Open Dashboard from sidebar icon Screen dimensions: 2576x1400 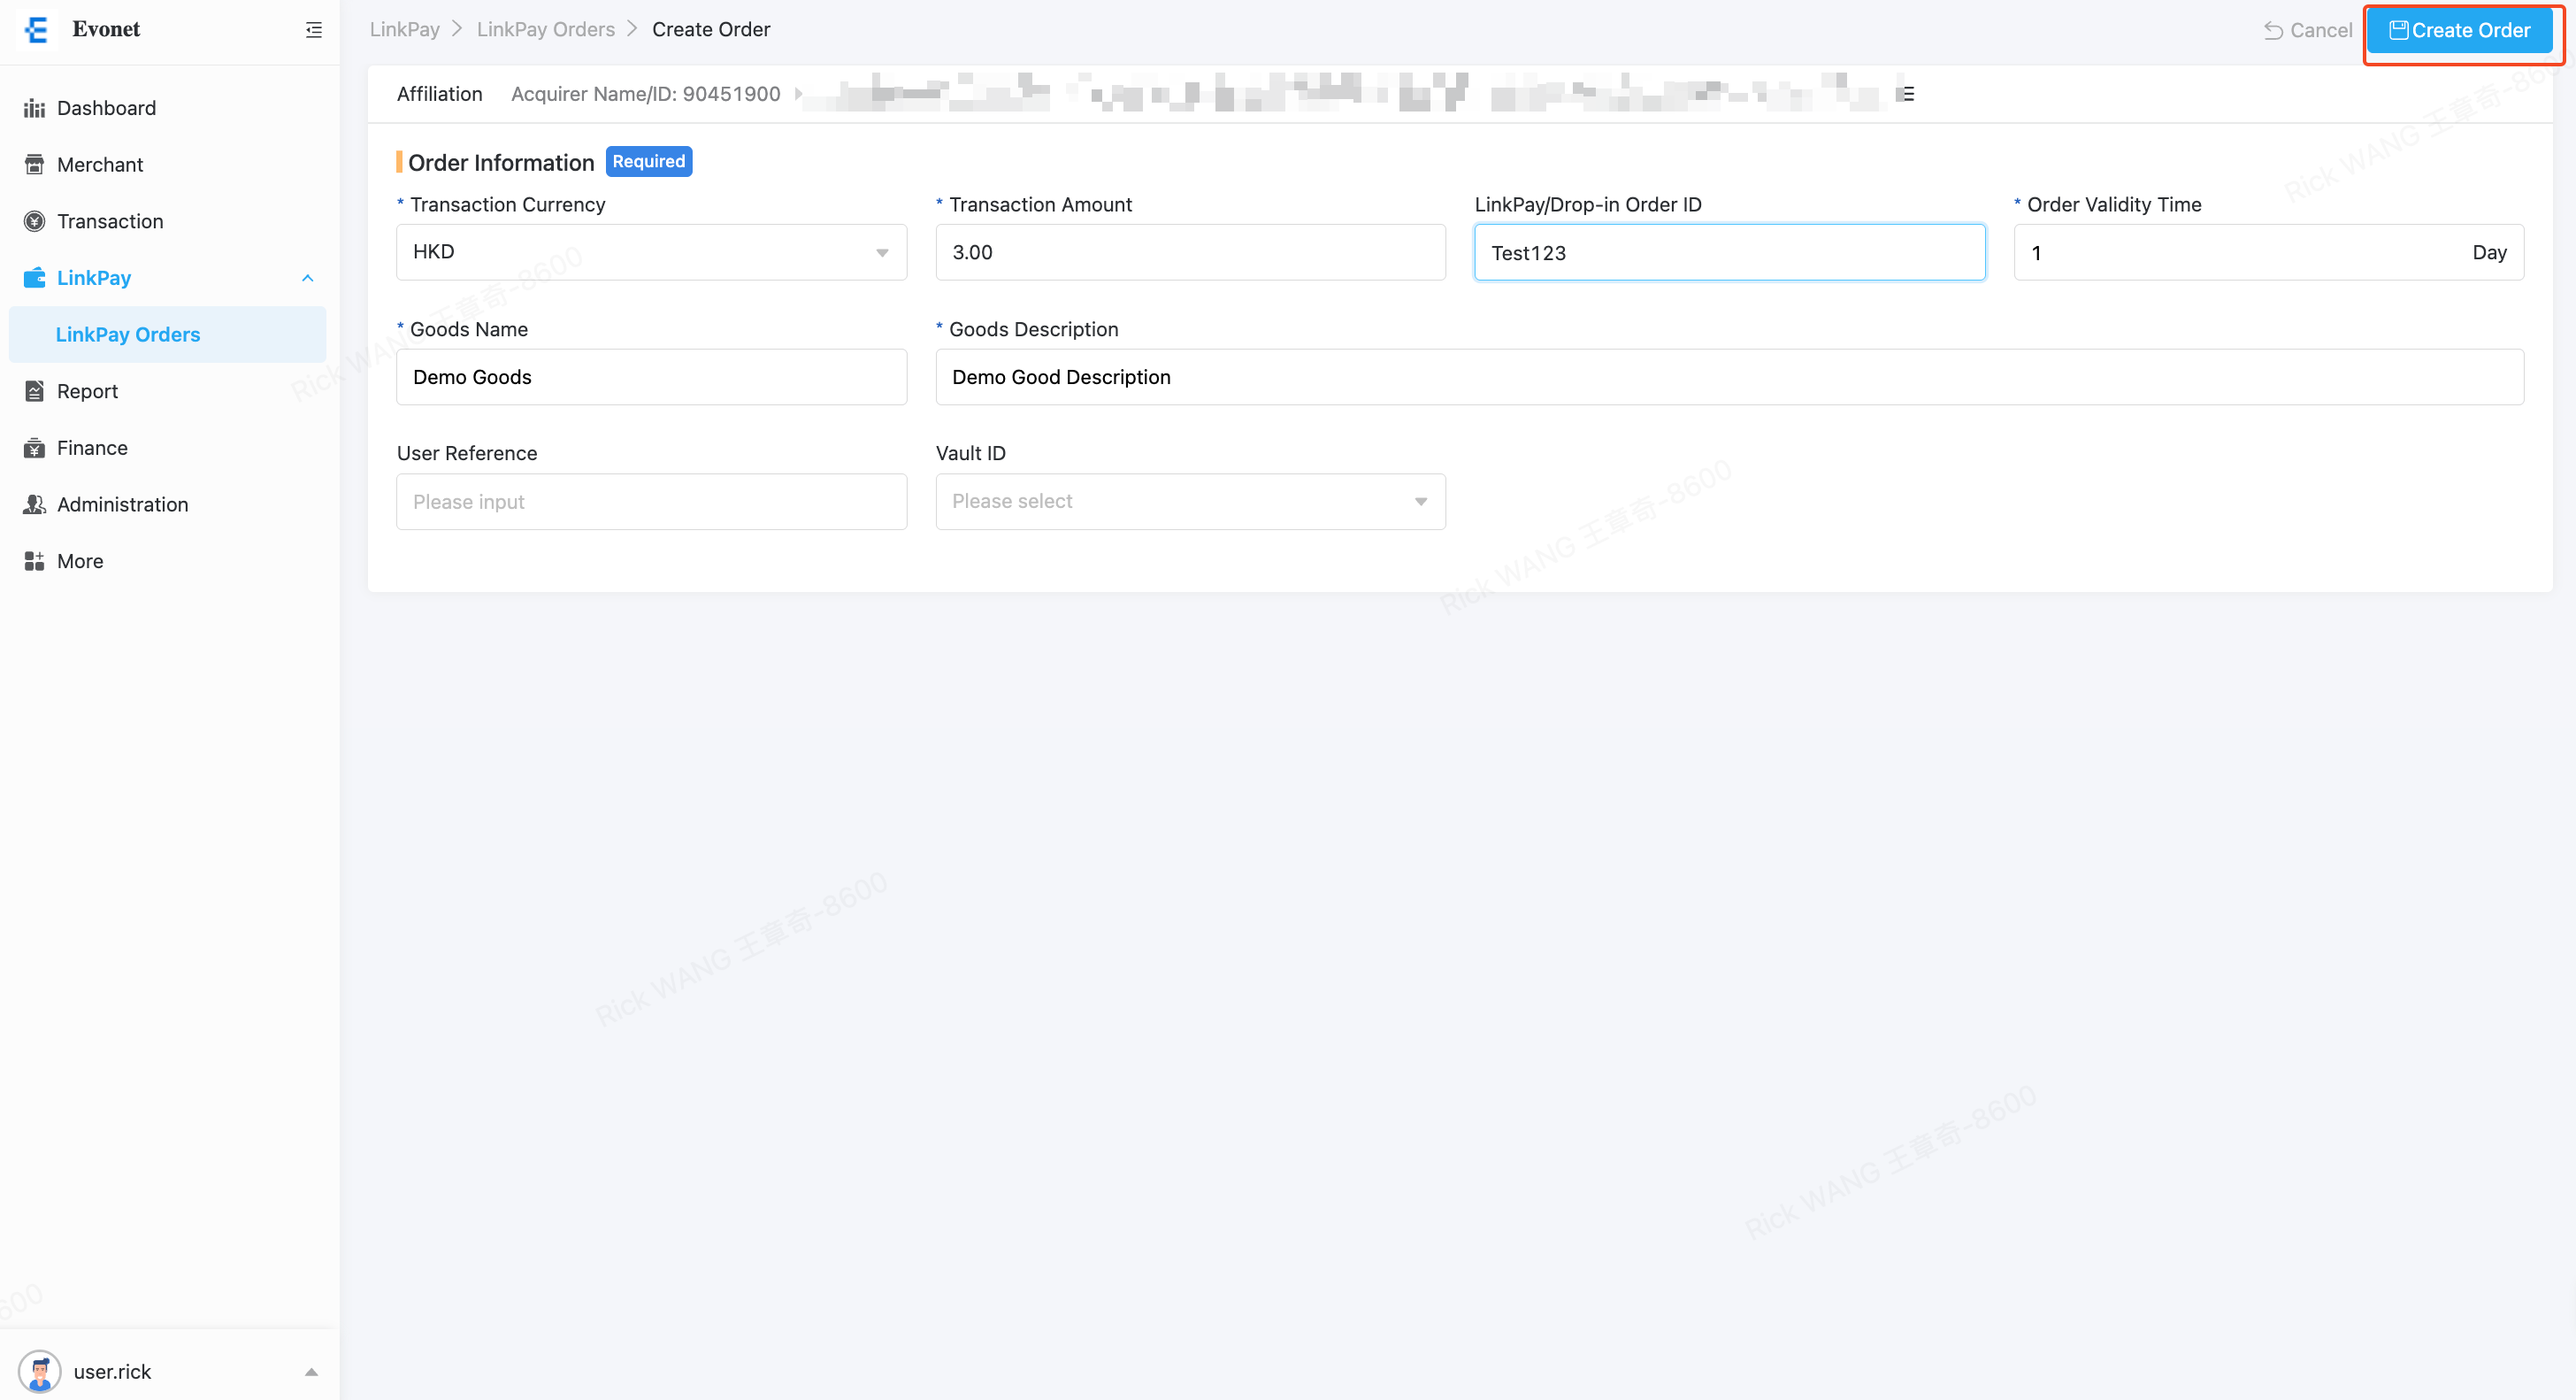point(34,108)
